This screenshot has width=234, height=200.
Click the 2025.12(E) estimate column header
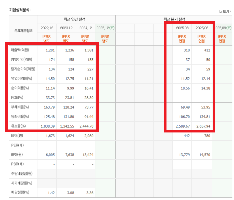coord(105,28)
